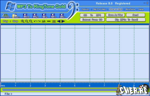Click the CD To MP3 button

click(92, 15)
